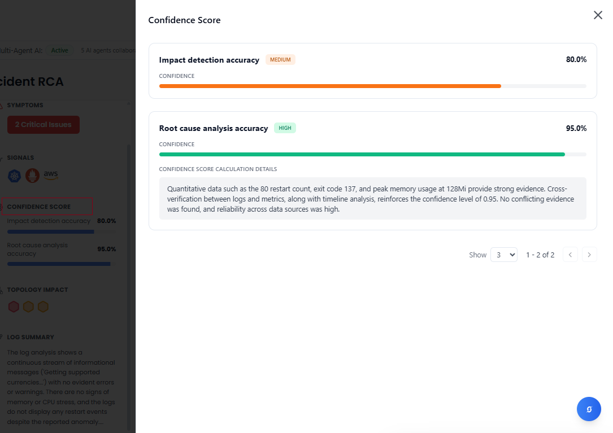Screen dimensions: 613x433
Task: Click the red hexagon topology icon
Action: [x=14, y=307]
